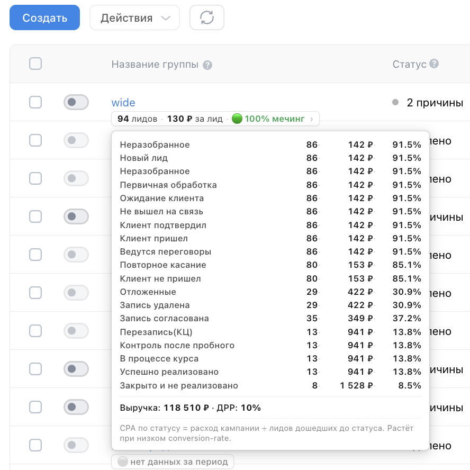Toggle the switch in the second table row
Image resolution: width=470 pixels, height=470 pixels.
tap(76, 140)
